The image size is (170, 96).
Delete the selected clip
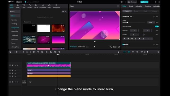[34, 52]
